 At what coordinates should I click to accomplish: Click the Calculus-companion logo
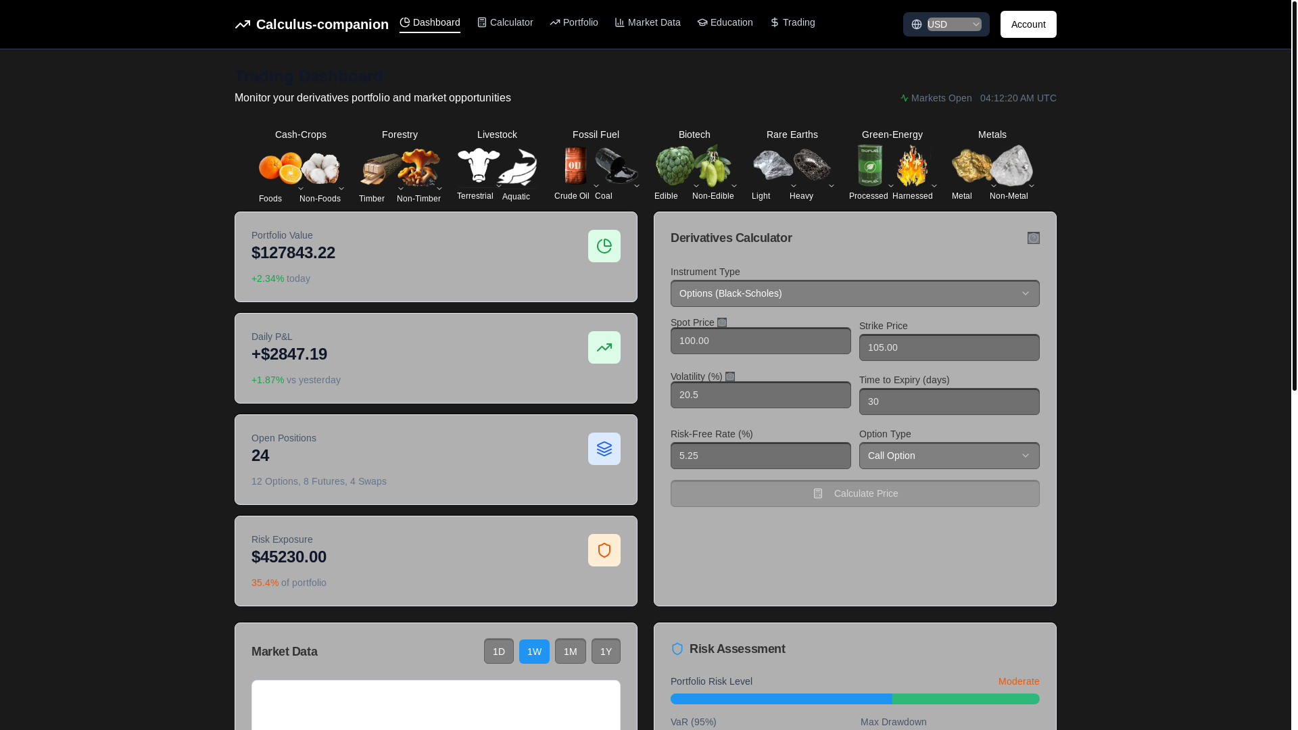(312, 24)
